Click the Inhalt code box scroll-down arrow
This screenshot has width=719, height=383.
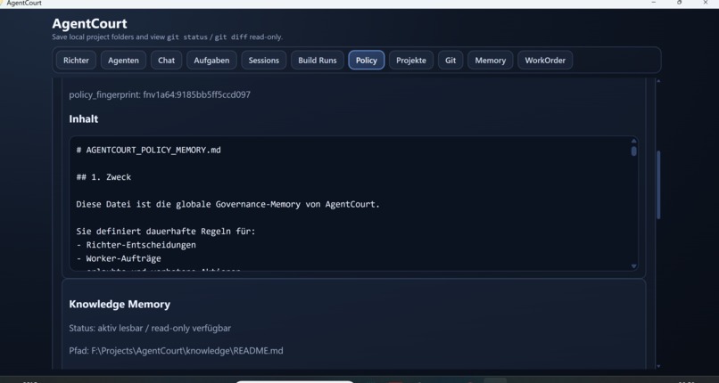[633, 265]
